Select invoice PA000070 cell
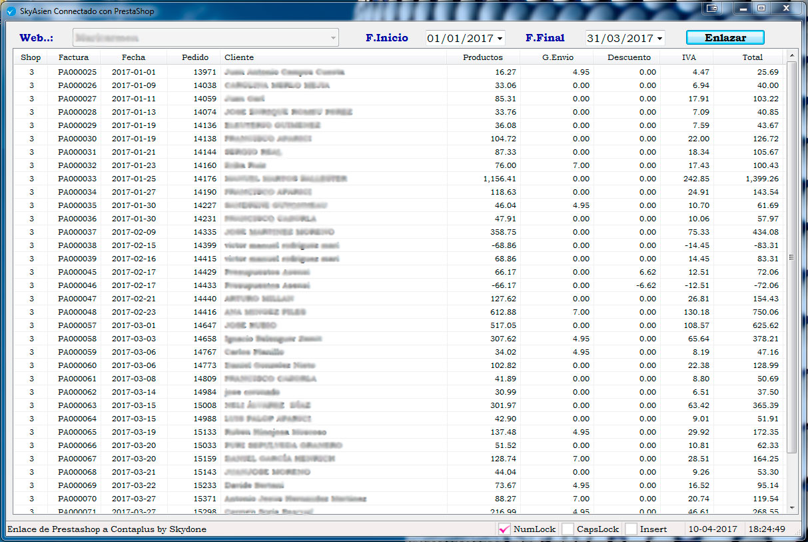Viewport: 808px width, 542px height. (x=77, y=499)
